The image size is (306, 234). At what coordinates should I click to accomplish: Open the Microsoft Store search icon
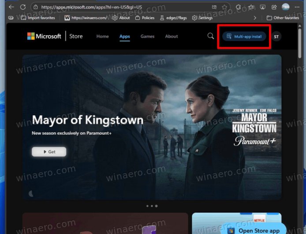(x=211, y=36)
